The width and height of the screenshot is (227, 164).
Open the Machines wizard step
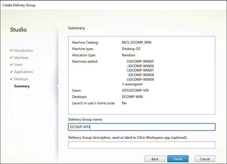[21, 58]
